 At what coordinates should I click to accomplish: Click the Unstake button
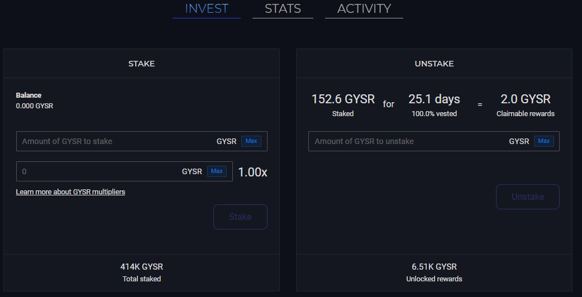click(527, 197)
